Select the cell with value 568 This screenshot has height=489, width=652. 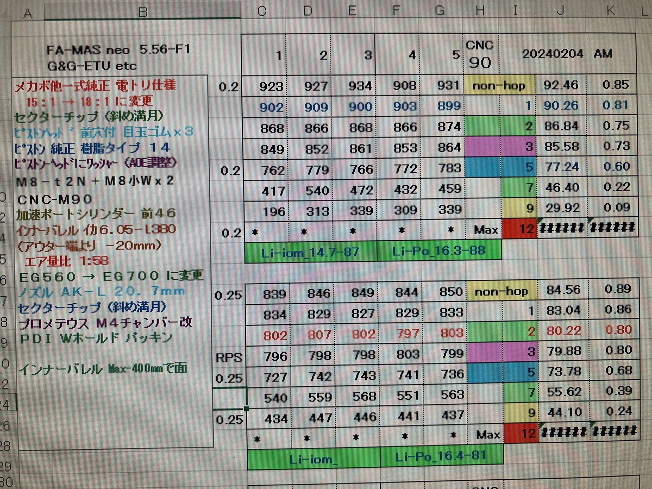coord(356,397)
